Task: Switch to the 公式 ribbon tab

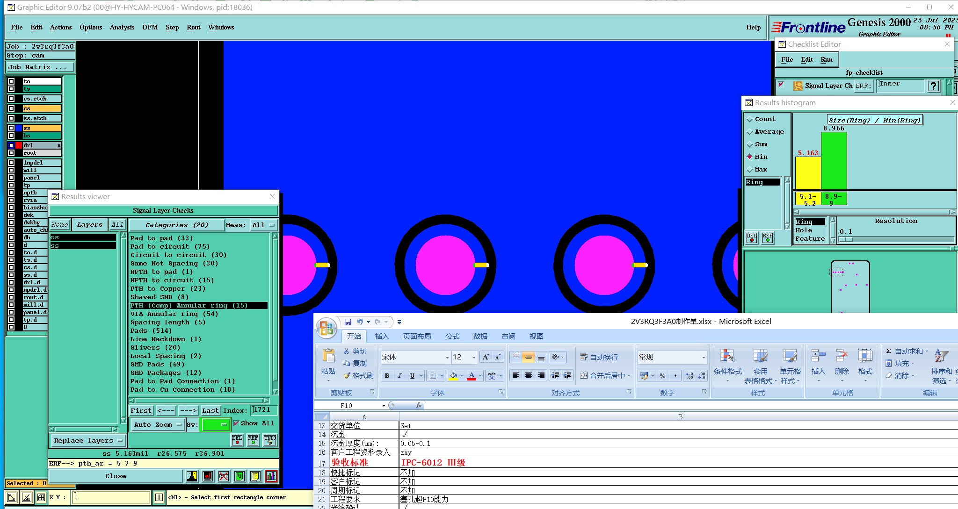Action: (452, 336)
